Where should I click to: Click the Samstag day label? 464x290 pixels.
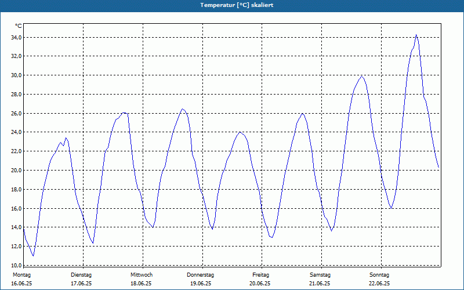coord(320,275)
